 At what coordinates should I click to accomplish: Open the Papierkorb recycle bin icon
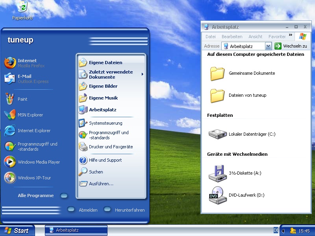[x=22, y=10]
